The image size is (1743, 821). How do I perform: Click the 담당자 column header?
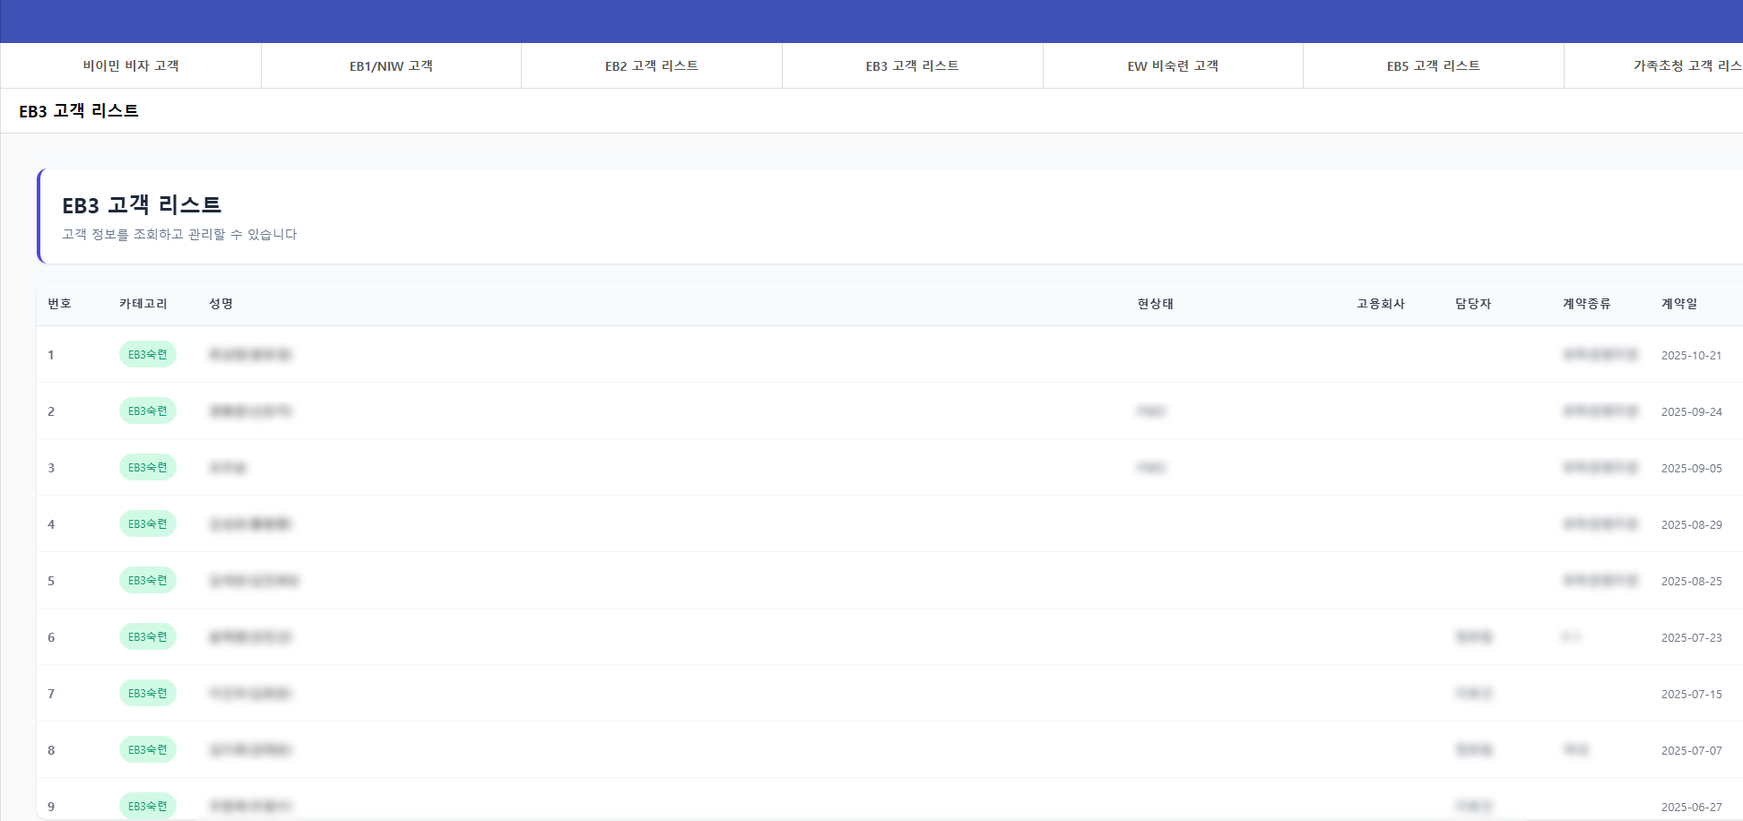(1472, 304)
